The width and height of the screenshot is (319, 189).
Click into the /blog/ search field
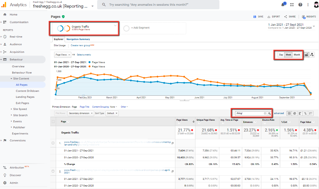click(249, 113)
